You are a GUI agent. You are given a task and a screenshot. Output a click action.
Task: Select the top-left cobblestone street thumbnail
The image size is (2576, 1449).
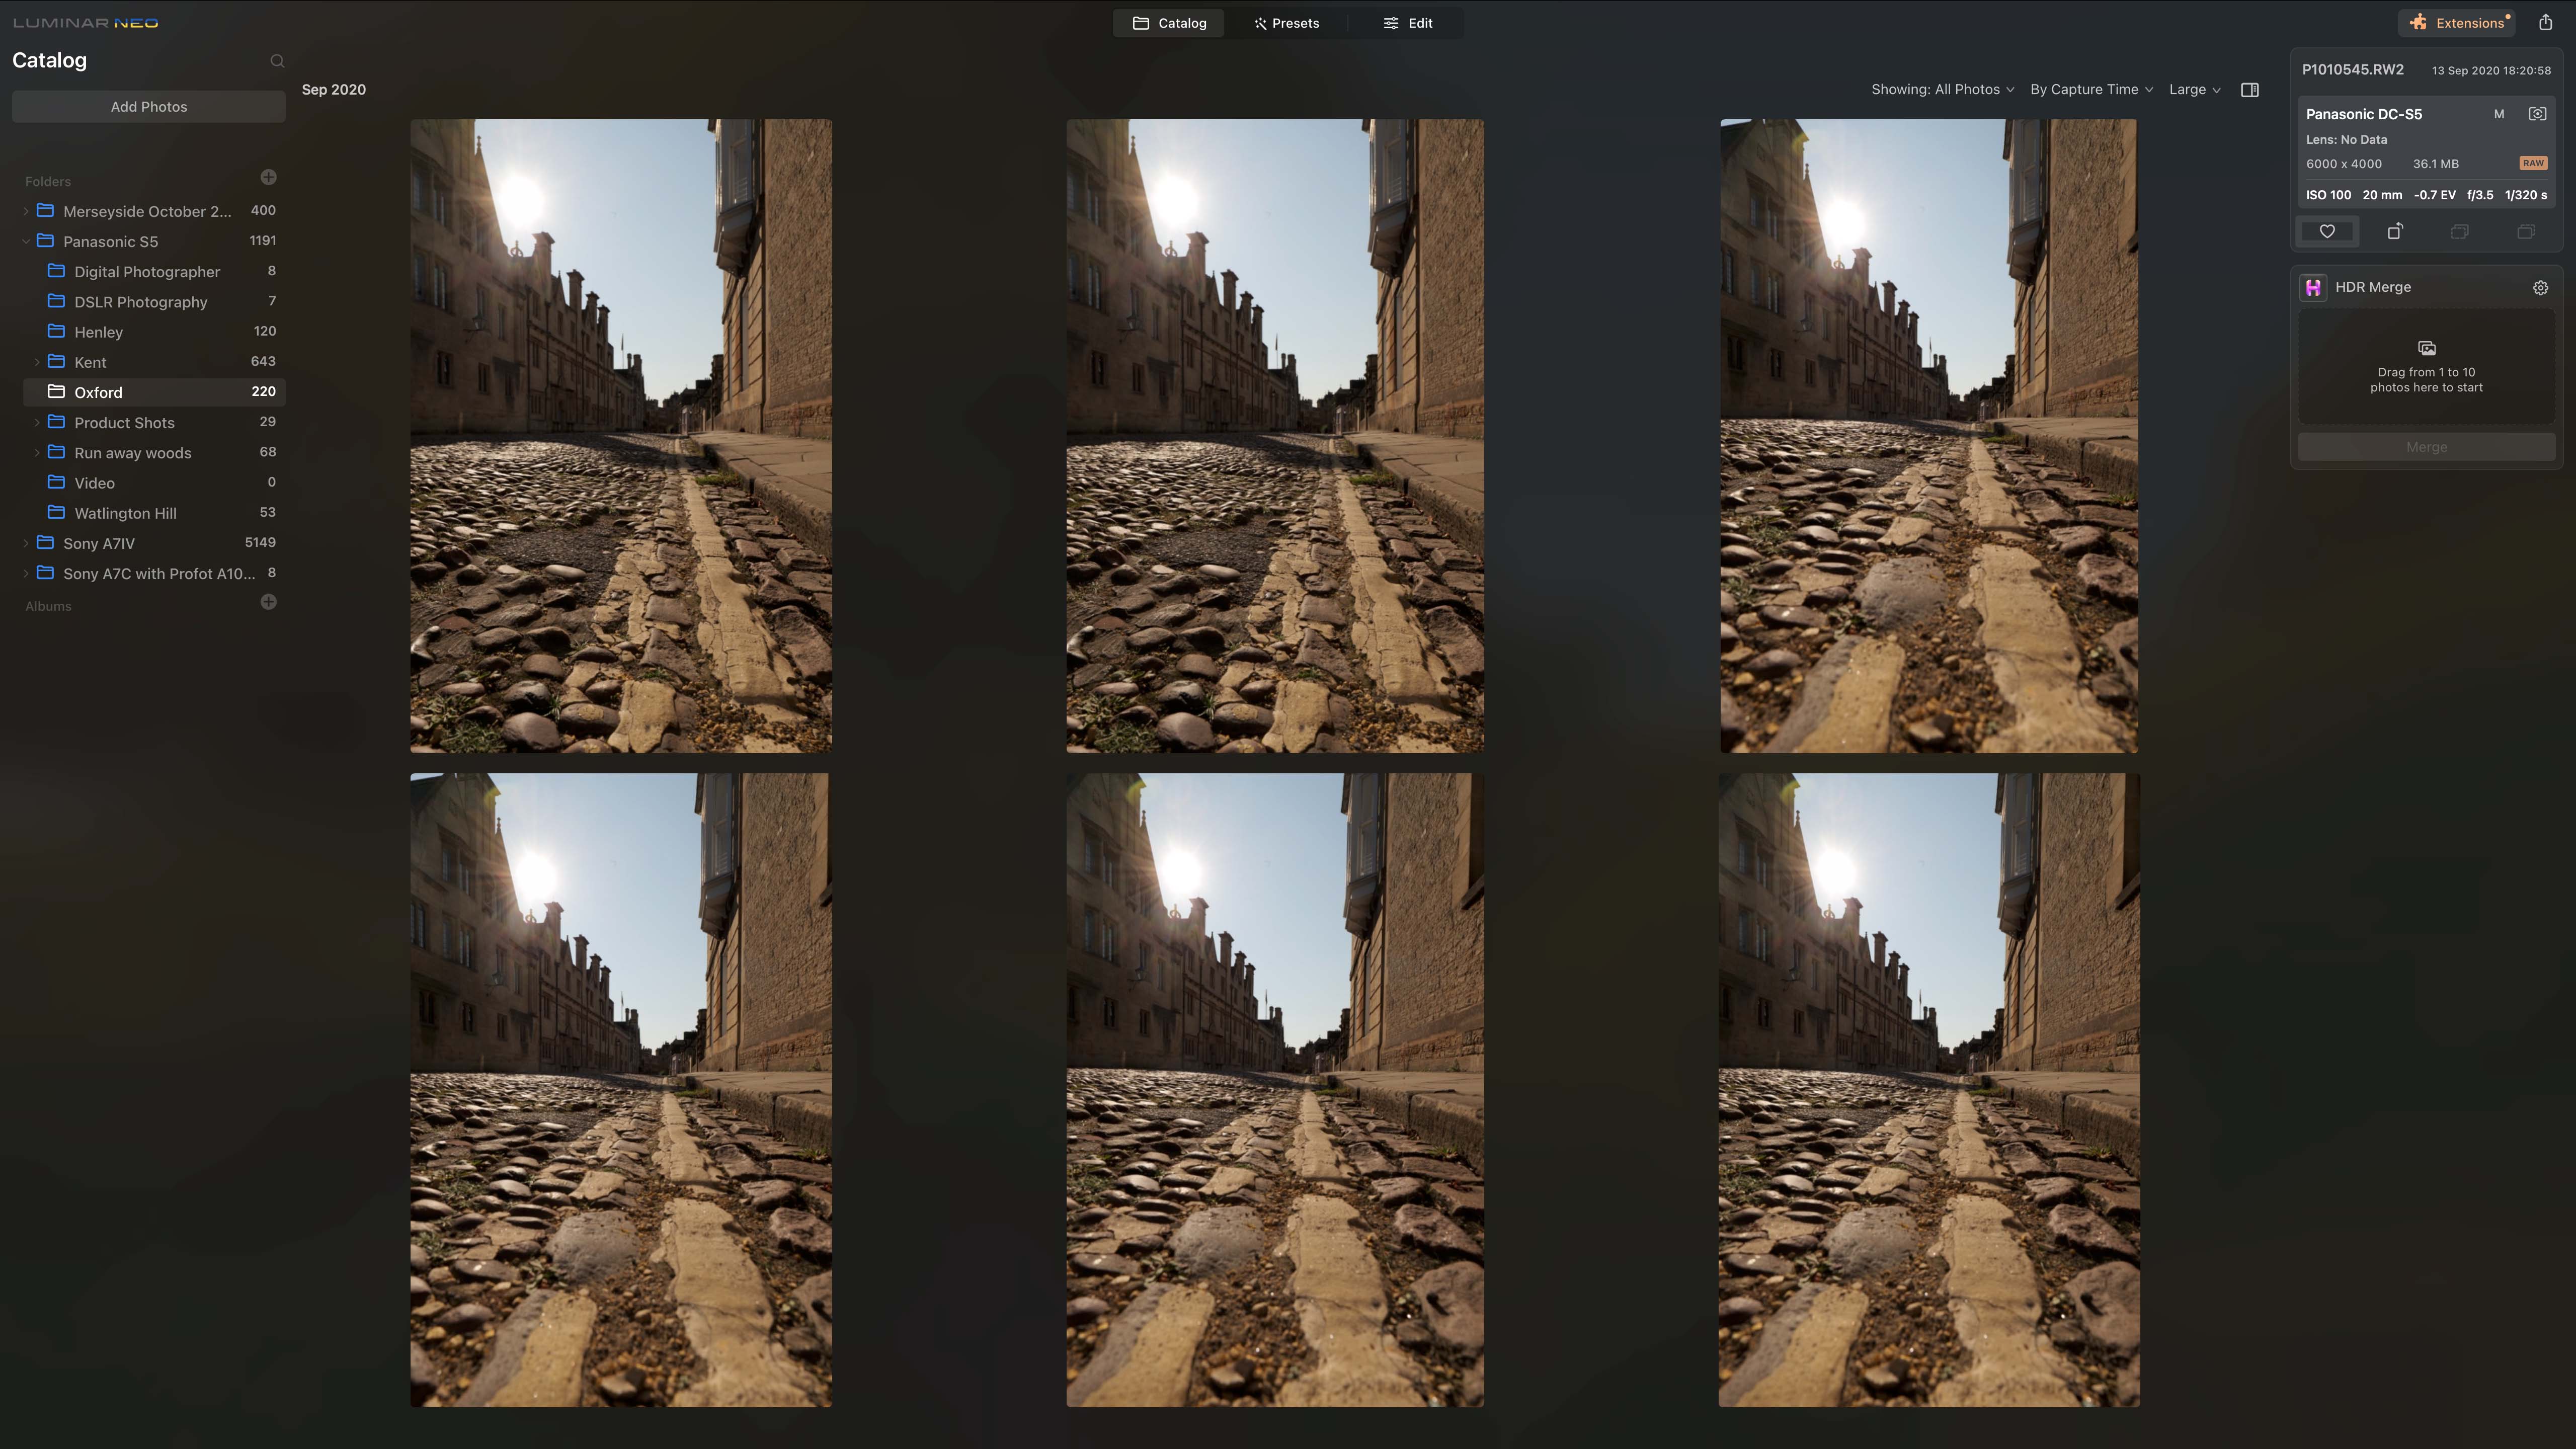pyautogui.click(x=620, y=436)
